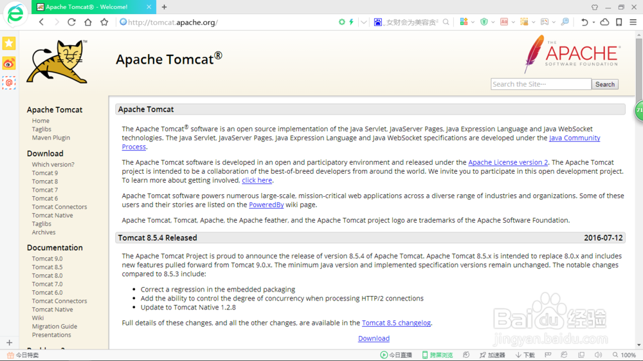Image resolution: width=643 pixels, height=361 pixels.
Task: Click the green compatibility mode icon in address bar
Action: [x=341, y=22]
